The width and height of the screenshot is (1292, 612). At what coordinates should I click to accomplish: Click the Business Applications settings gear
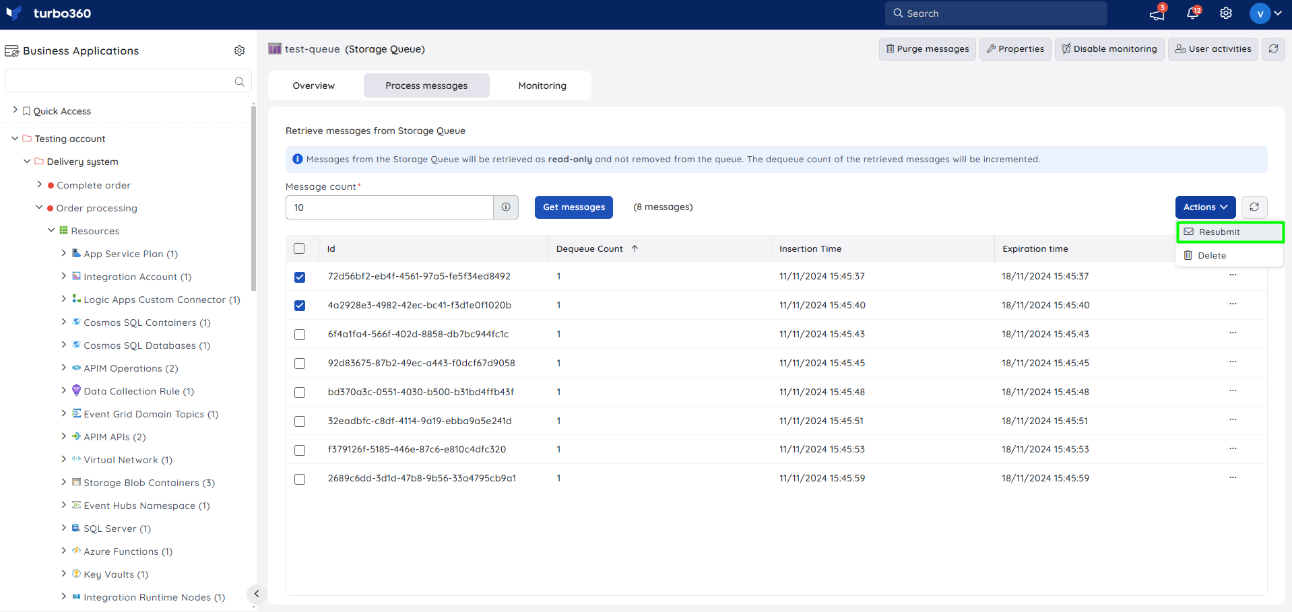click(x=239, y=50)
